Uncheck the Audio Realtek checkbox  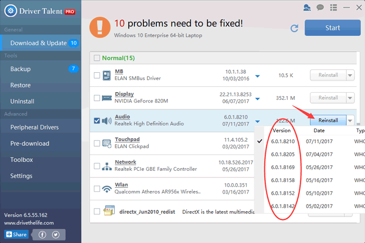click(x=97, y=121)
